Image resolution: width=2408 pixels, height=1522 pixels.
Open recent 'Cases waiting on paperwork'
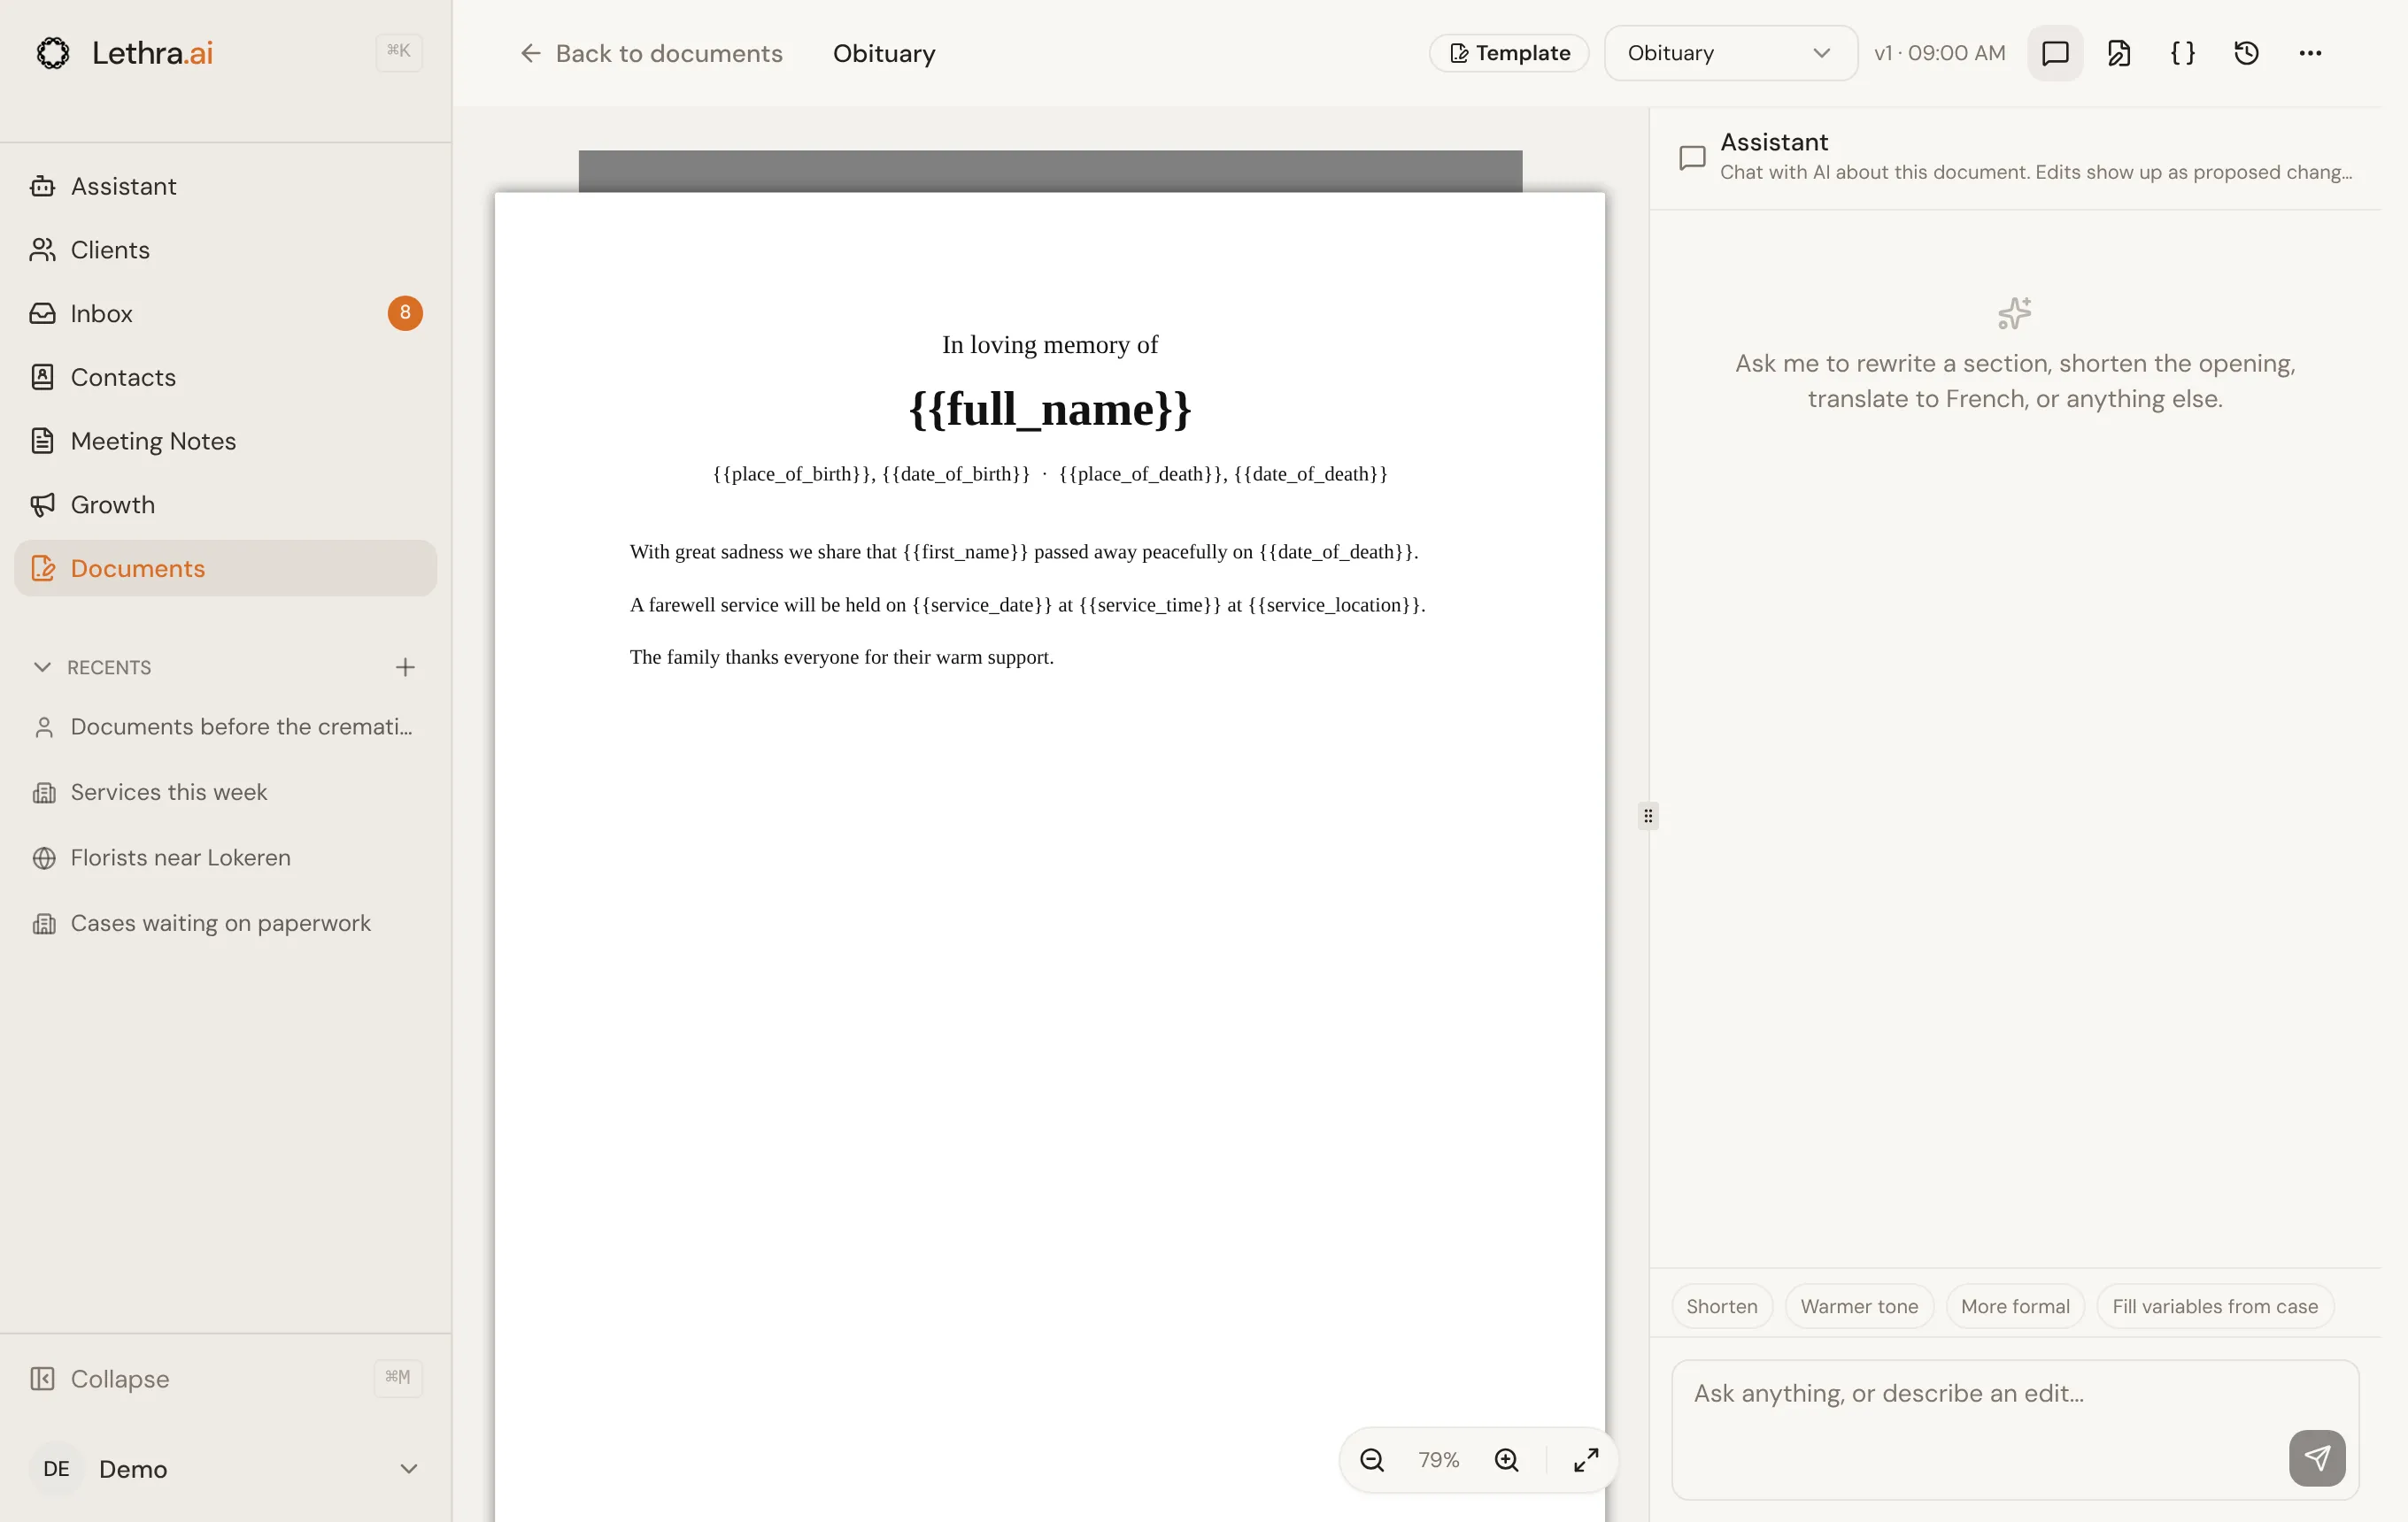[x=226, y=924]
